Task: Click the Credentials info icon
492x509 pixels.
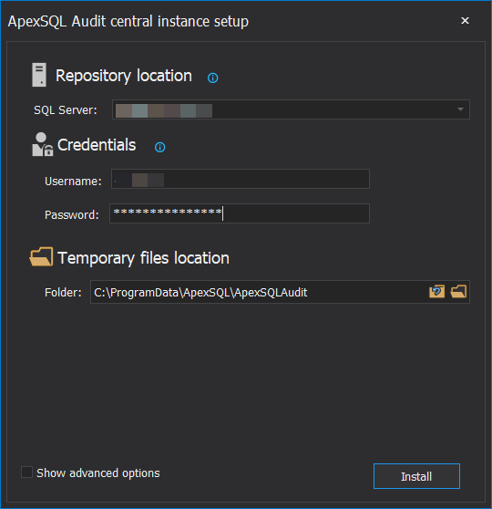Action: pos(159,147)
